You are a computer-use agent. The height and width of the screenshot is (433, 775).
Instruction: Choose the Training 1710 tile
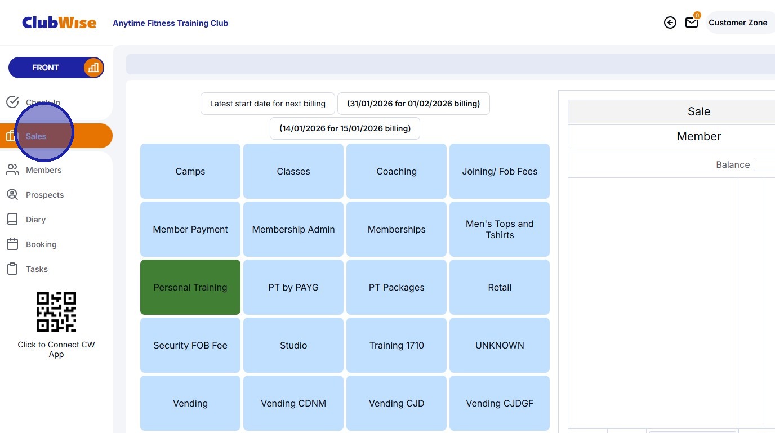pos(397,345)
